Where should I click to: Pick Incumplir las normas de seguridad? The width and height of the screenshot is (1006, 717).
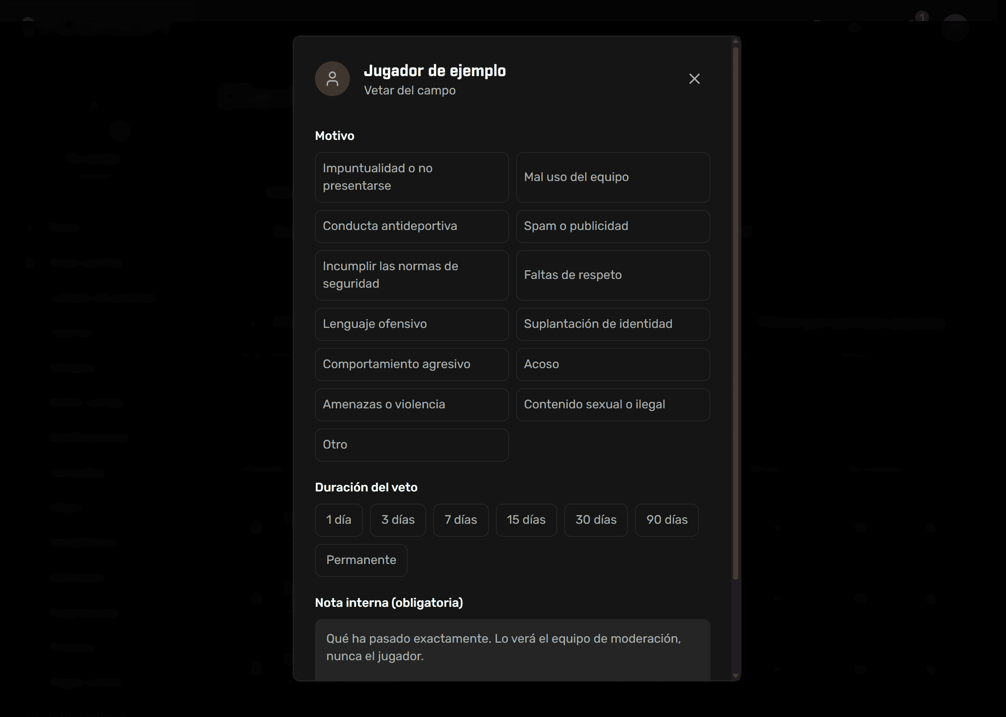pyautogui.click(x=412, y=275)
